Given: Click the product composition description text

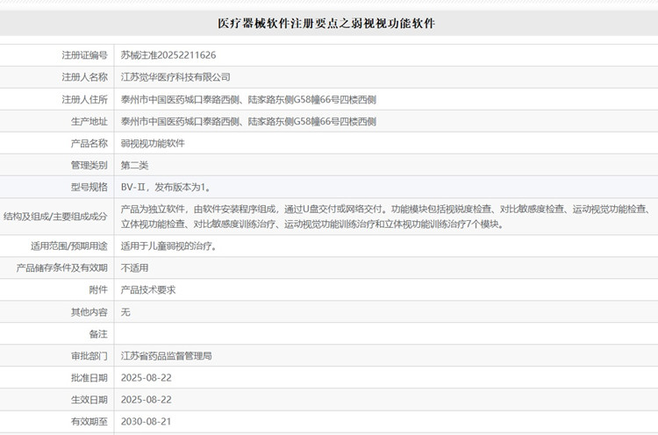Looking at the screenshot, I should coord(386,217).
